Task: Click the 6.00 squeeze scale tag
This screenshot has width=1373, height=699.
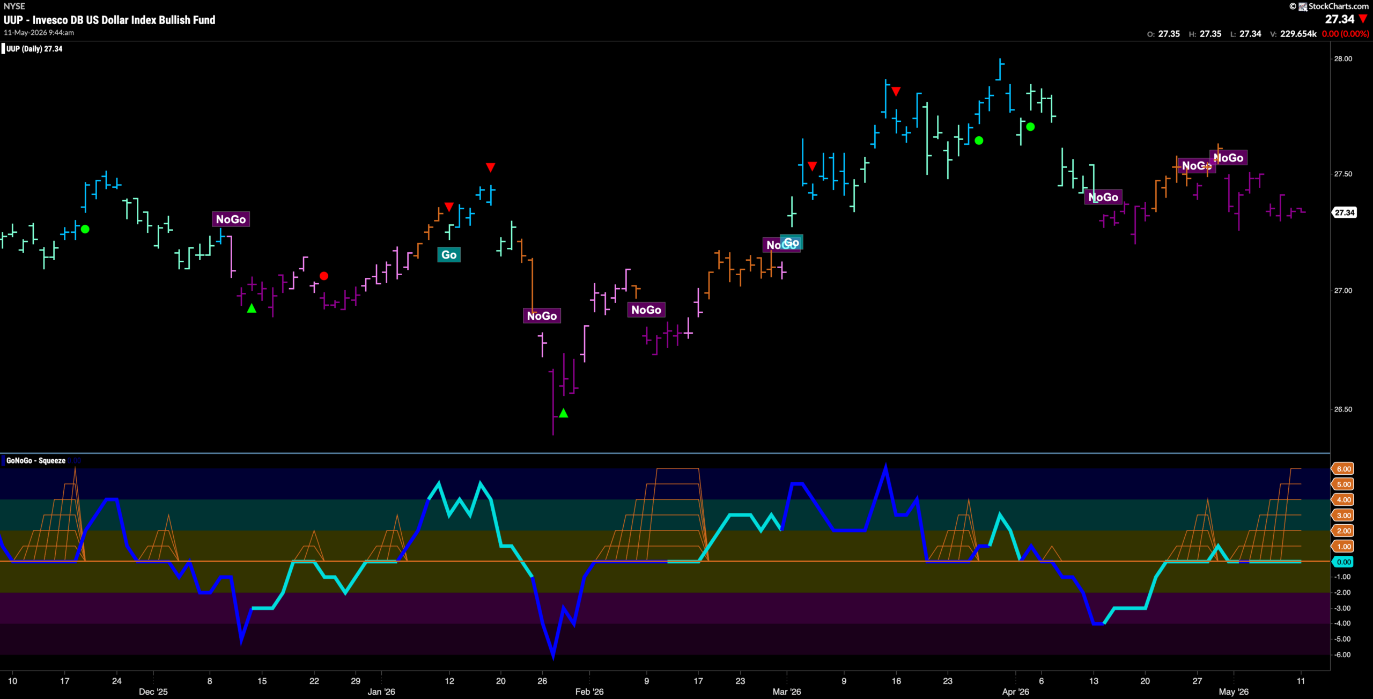Action: pos(1343,469)
